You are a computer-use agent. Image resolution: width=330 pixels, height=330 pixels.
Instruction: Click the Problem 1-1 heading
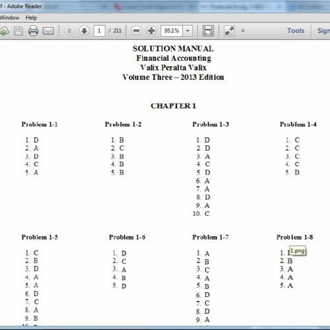click(x=40, y=125)
